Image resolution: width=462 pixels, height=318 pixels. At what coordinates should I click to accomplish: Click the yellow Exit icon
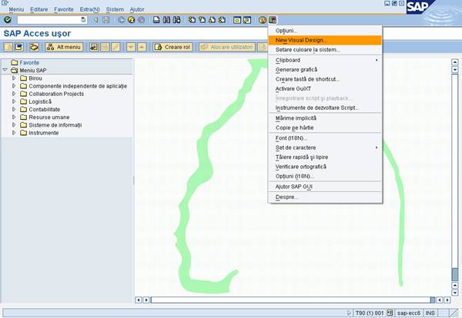[x=132, y=20]
